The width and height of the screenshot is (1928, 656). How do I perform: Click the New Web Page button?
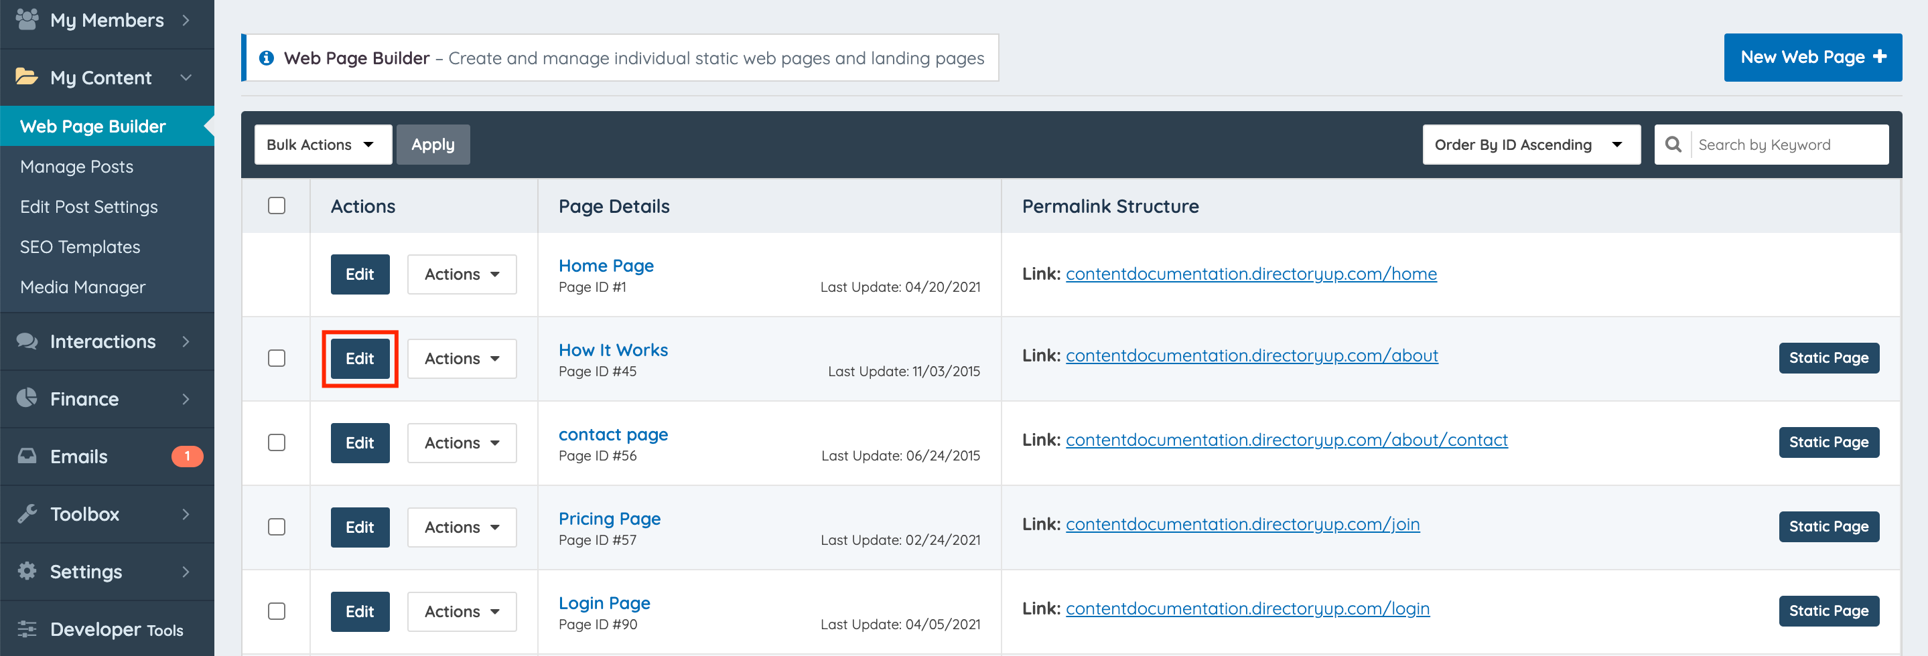tap(1813, 57)
